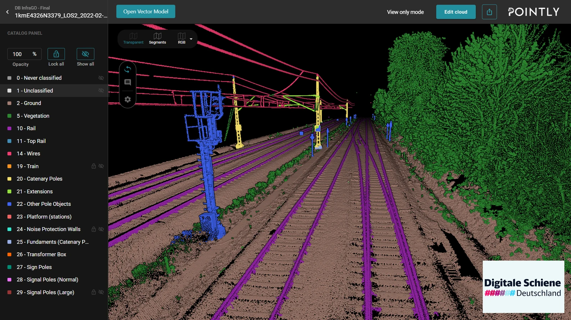Click the Open Vector Model button
Screen dimensions: 571x320
146,11
